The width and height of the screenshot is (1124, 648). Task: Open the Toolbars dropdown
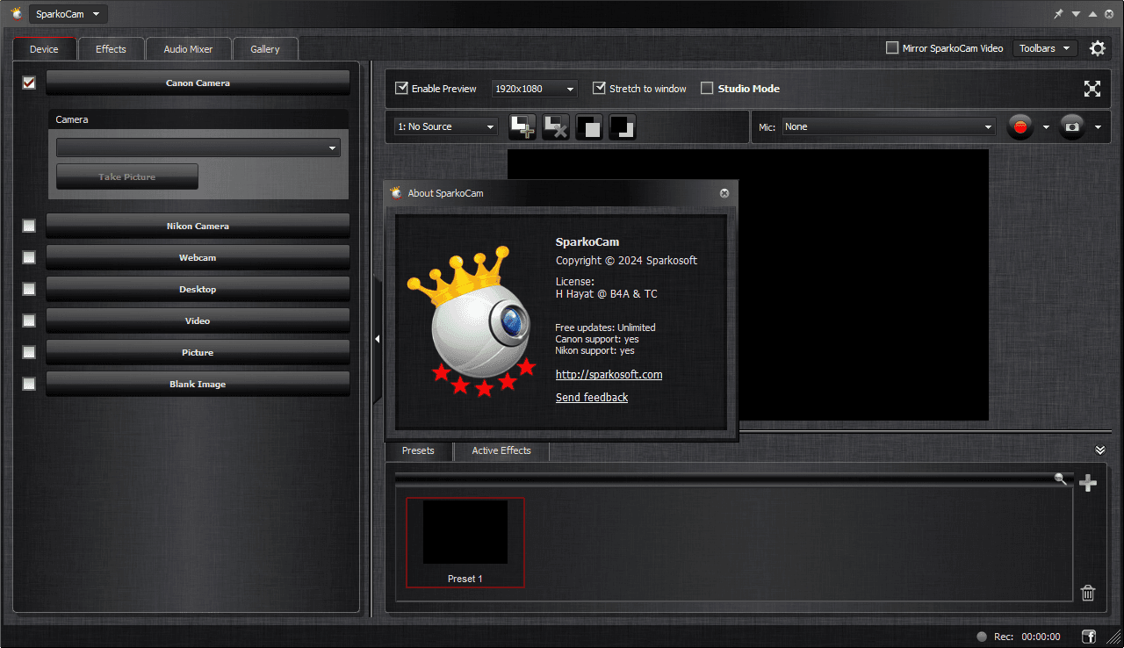click(1044, 48)
